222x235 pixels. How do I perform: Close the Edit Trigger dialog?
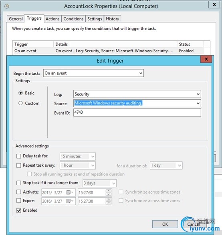click(x=206, y=59)
